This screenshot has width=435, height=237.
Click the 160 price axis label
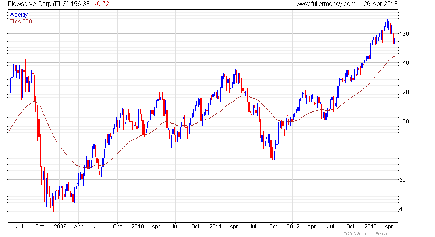coord(404,34)
